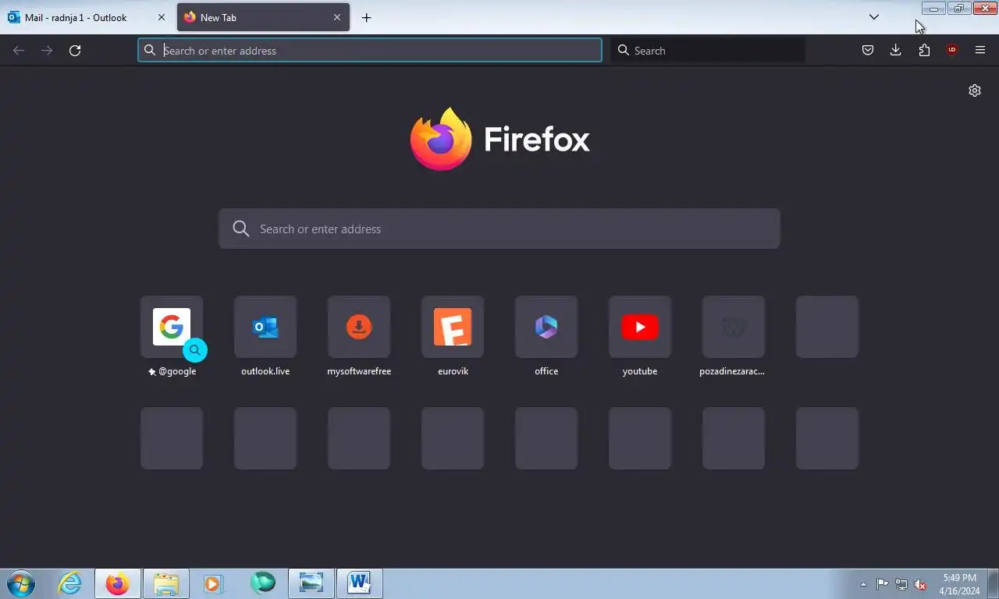Open the Extensions puzzle icon

coord(924,51)
